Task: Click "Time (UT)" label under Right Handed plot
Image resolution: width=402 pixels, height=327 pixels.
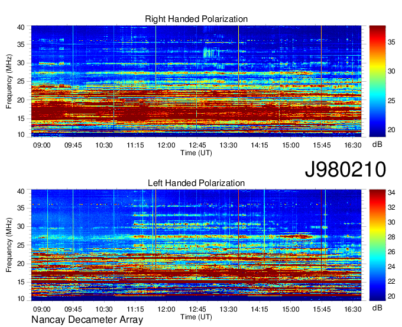Action: [196, 153]
